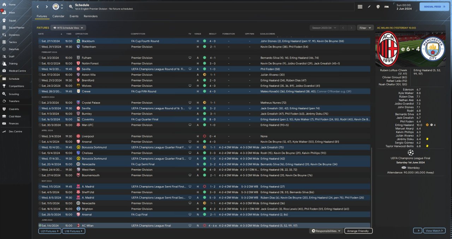Go to Squad screen
Viewport: 452px width, 239px height.
pos(12,20)
